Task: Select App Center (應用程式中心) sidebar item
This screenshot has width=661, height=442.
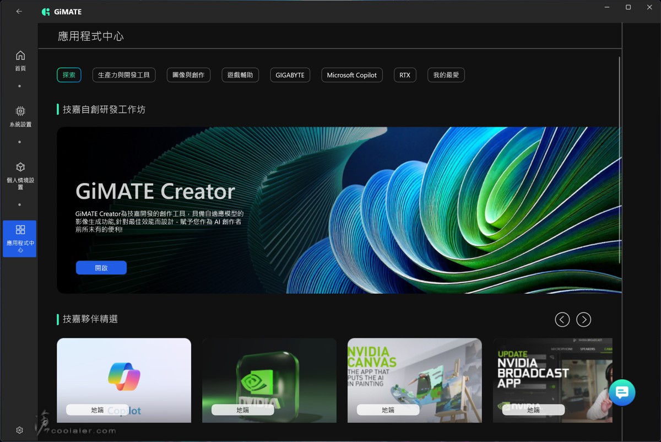Action: pyautogui.click(x=20, y=239)
